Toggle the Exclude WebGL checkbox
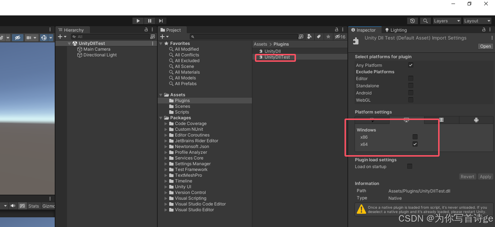Screen dimensions: 495x227 411,100
